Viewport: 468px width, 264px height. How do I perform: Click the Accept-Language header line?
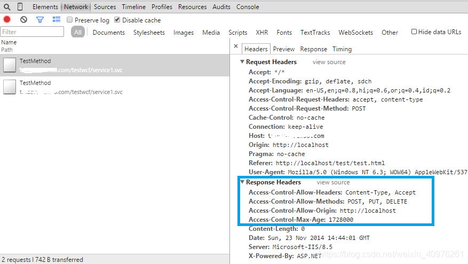pos(350,90)
